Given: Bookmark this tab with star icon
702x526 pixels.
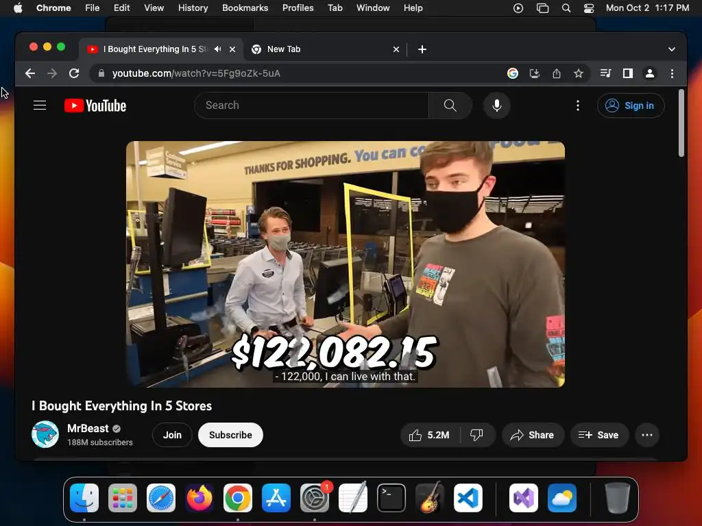Looking at the screenshot, I should pyautogui.click(x=579, y=73).
